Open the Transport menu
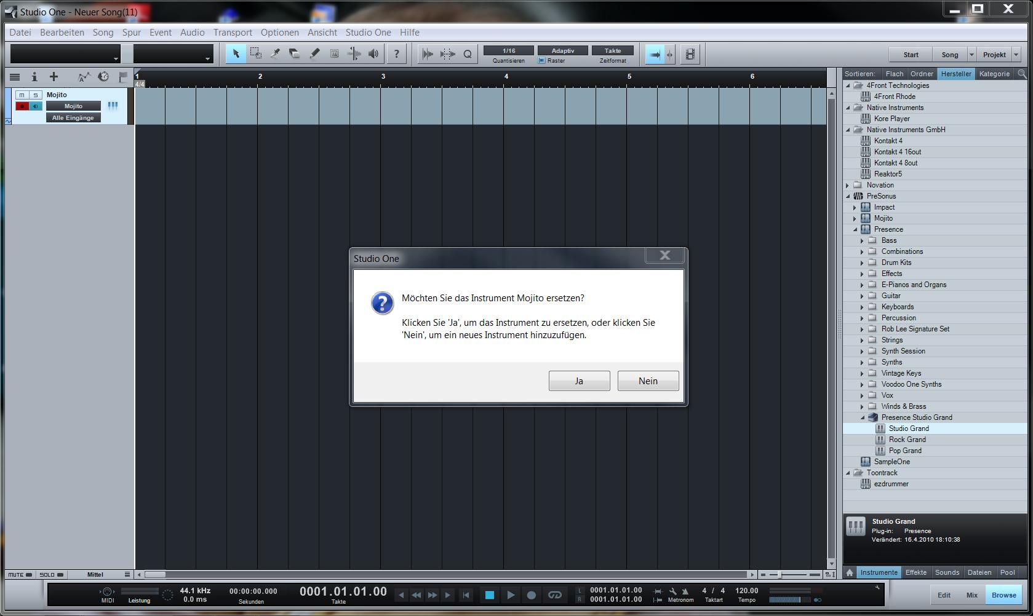Screen dimensions: 1033x616 [x=233, y=33]
